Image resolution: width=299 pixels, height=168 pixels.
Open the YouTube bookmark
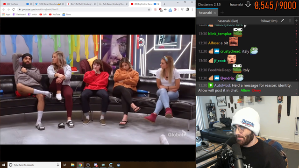(55, 14)
